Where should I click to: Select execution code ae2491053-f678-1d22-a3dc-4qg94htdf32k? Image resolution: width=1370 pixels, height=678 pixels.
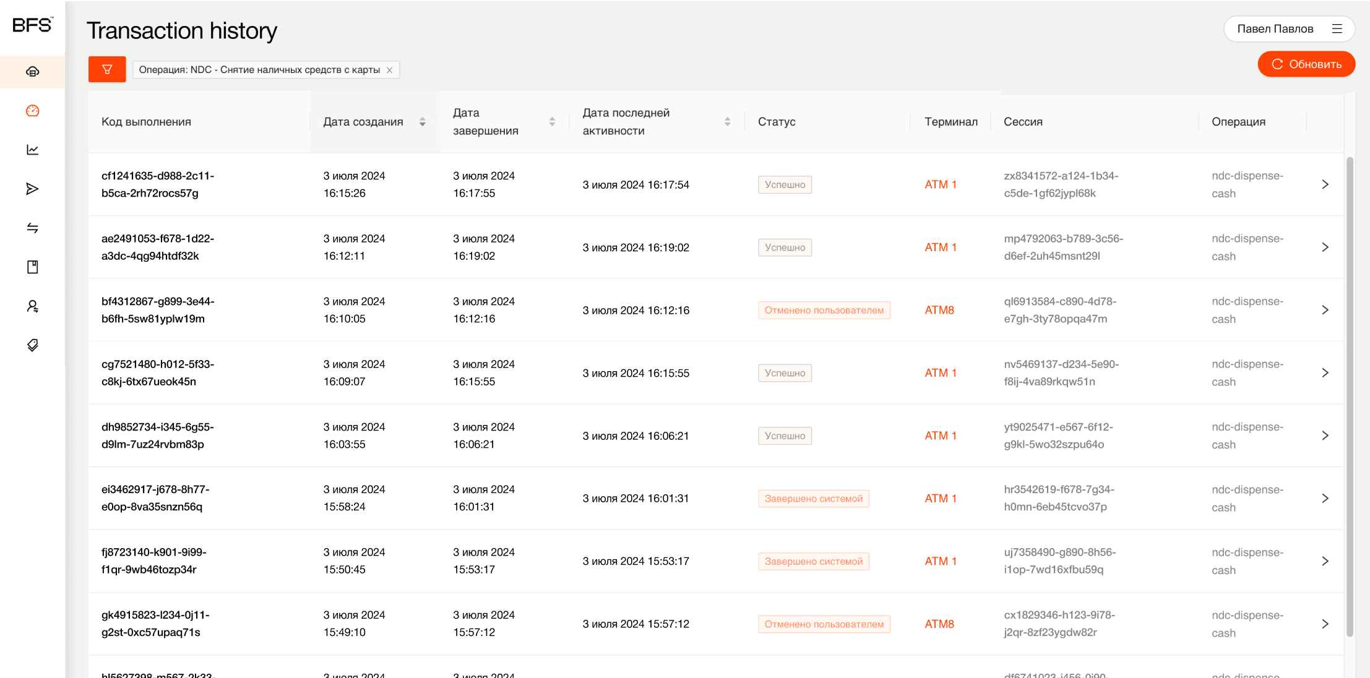click(158, 247)
